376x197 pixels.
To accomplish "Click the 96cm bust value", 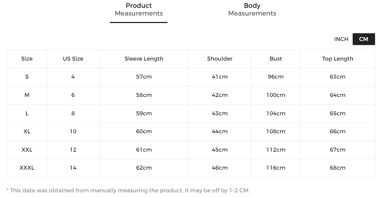I will [x=276, y=77].
